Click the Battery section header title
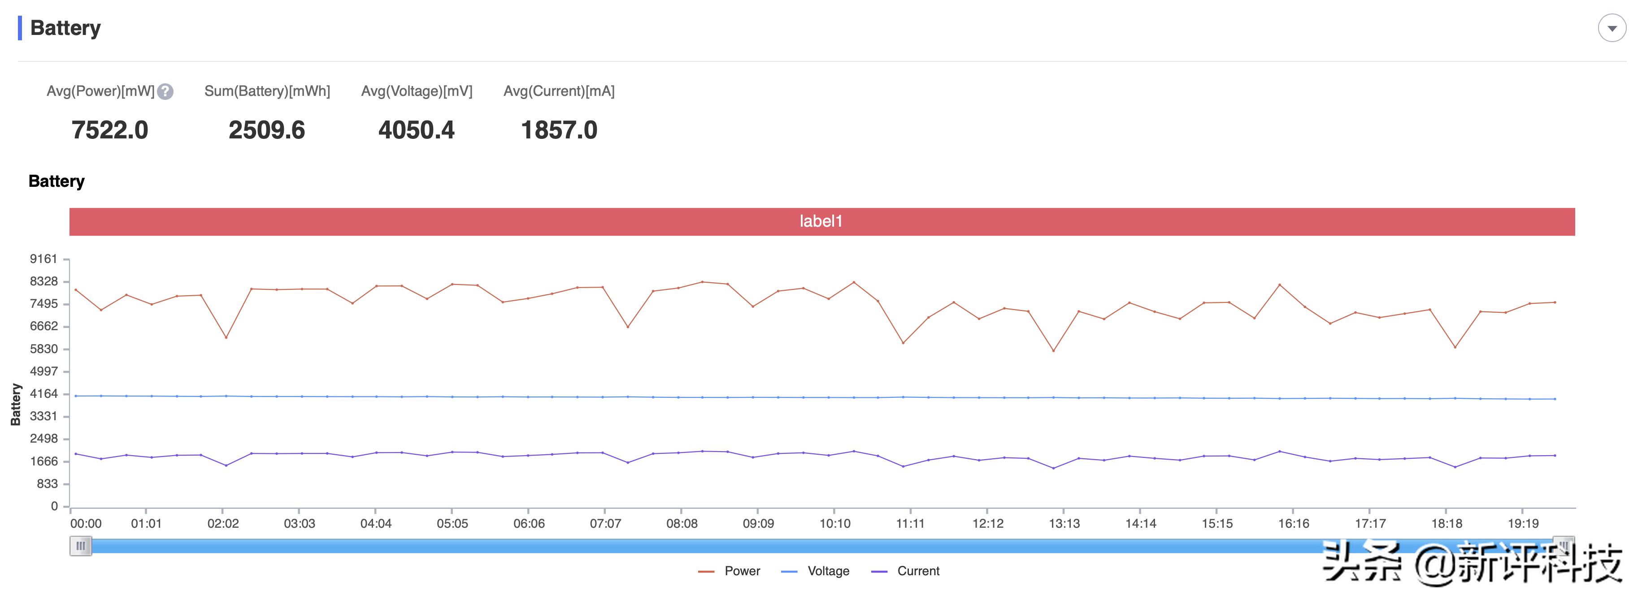 [x=65, y=28]
